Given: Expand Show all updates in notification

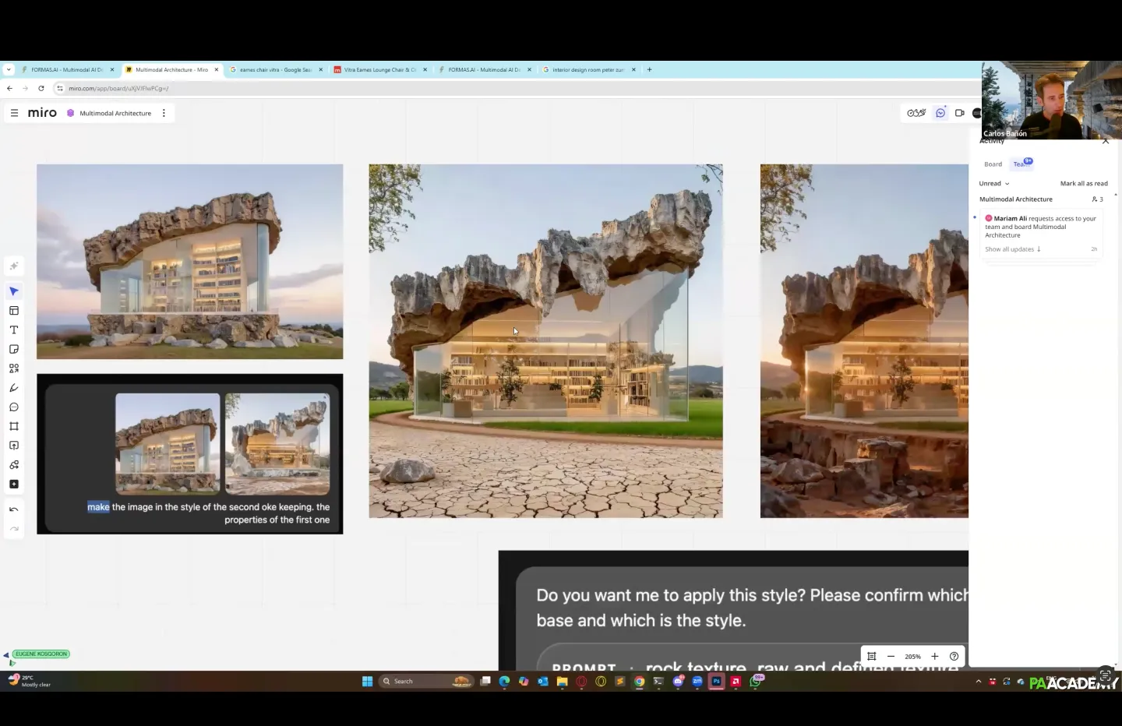Looking at the screenshot, I should (1012, 249).
